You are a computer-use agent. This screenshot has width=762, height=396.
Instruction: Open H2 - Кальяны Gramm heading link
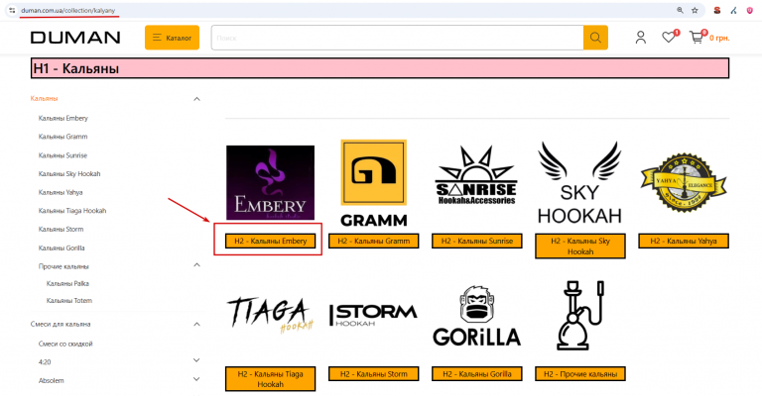(374, 241)
